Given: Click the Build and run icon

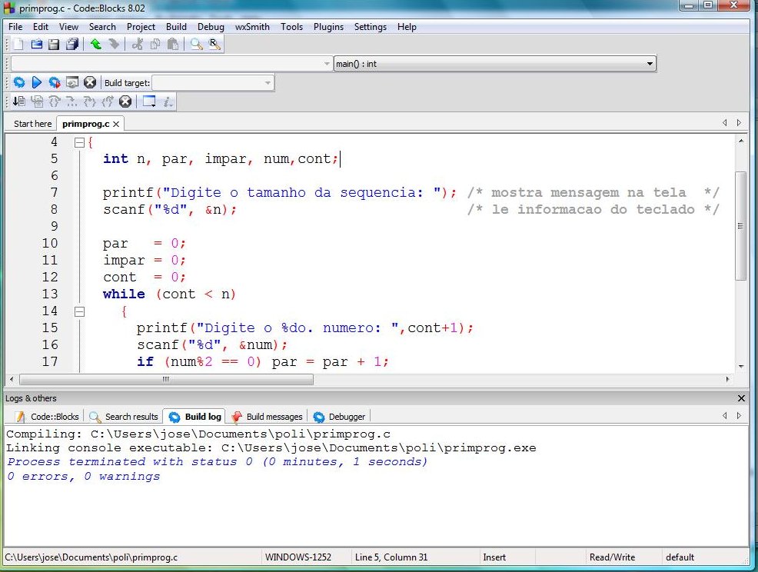Looking at the screenshot, I should click(55, 82).
